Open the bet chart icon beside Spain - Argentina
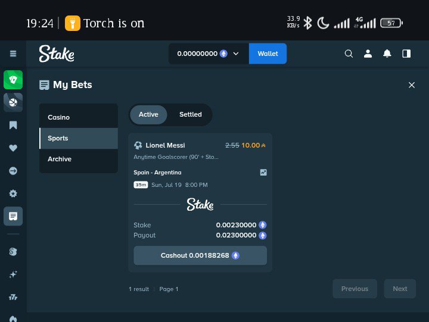This screenshot has width=429, height=322. [263, 173]
